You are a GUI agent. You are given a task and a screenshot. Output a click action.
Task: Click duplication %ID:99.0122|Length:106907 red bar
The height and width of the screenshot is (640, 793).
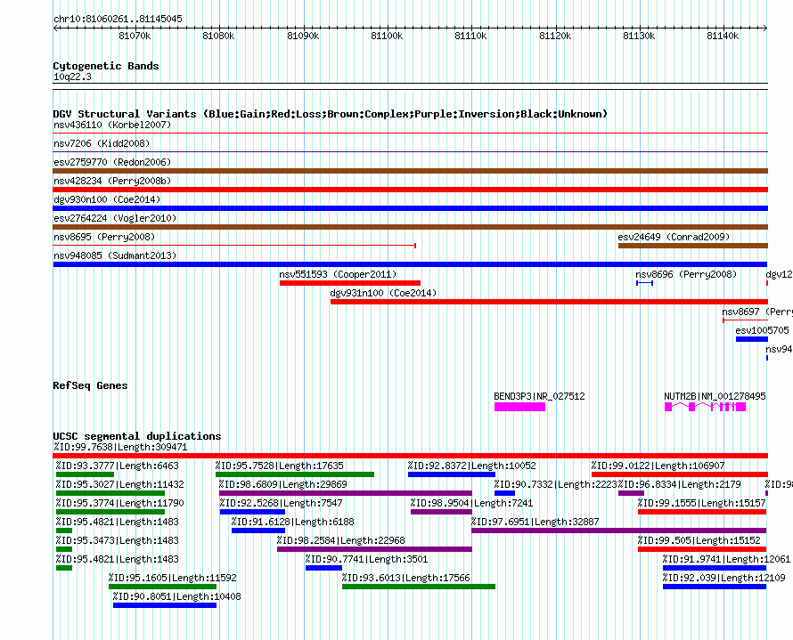[680, 474]
